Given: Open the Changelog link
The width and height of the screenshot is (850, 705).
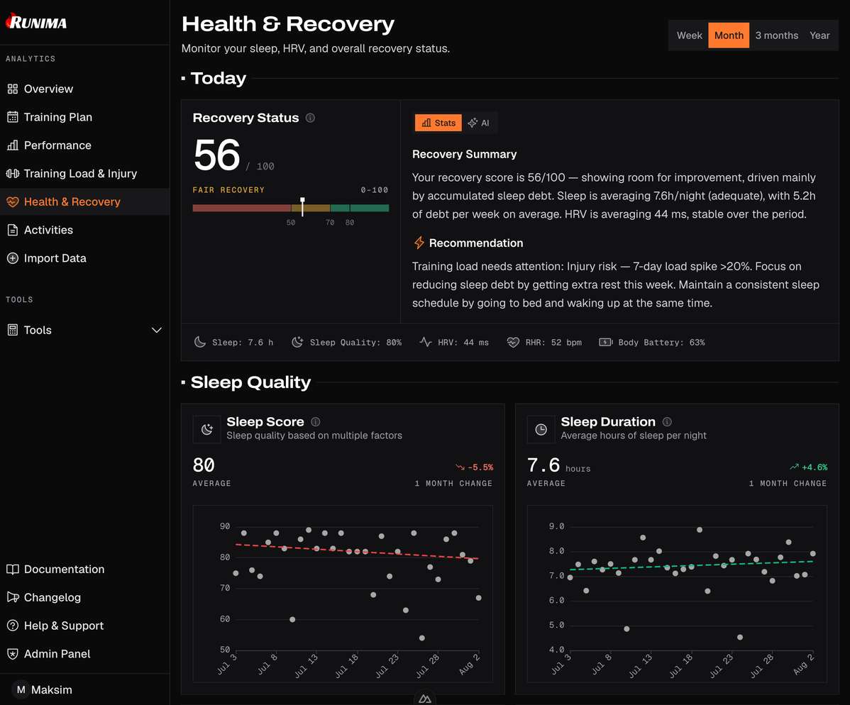Looking at the screenshot, I should (x=84, y=597).
